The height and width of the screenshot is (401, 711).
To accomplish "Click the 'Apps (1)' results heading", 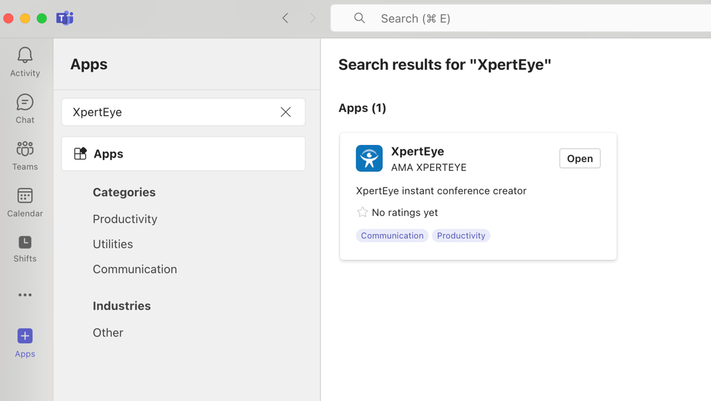I will [x=362, y=108].
